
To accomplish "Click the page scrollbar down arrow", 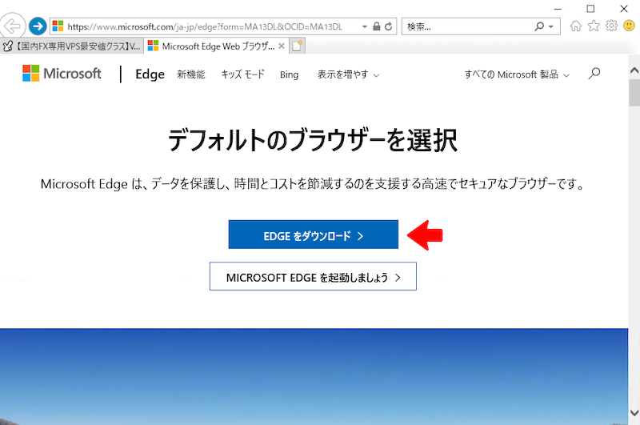I will [x=634, y=412].
